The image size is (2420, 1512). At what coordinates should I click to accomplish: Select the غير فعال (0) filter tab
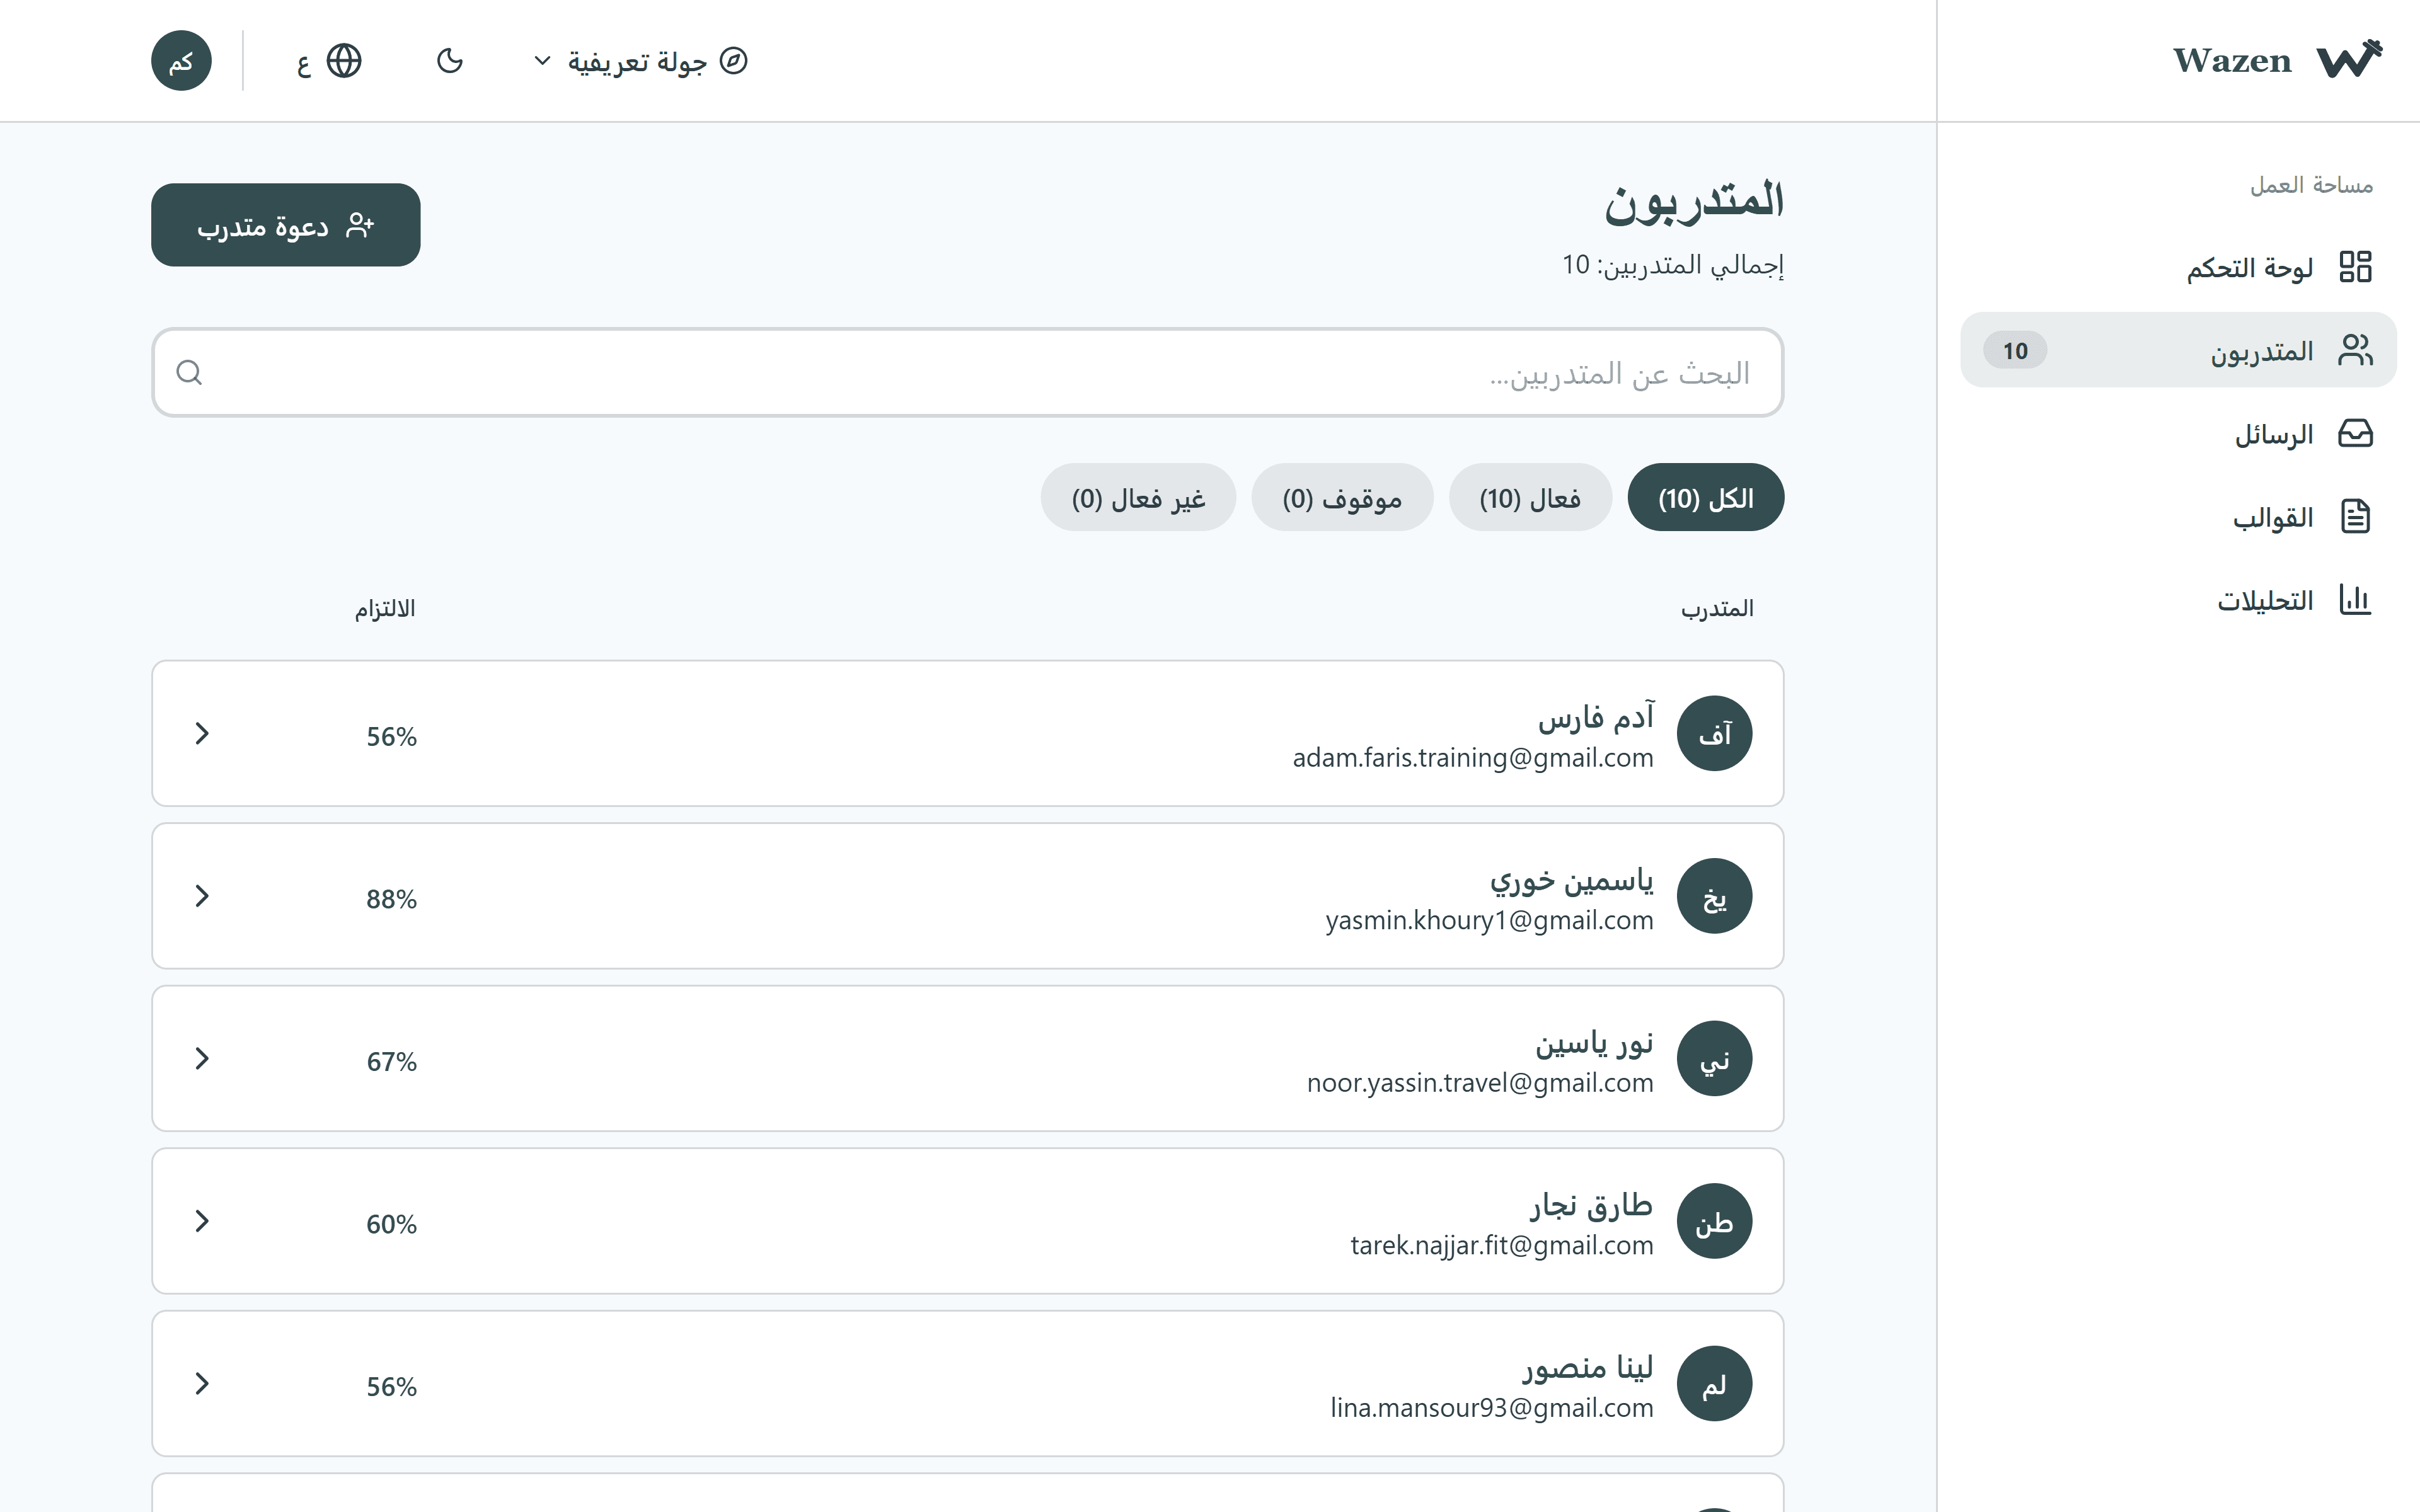click(1138, 498)
